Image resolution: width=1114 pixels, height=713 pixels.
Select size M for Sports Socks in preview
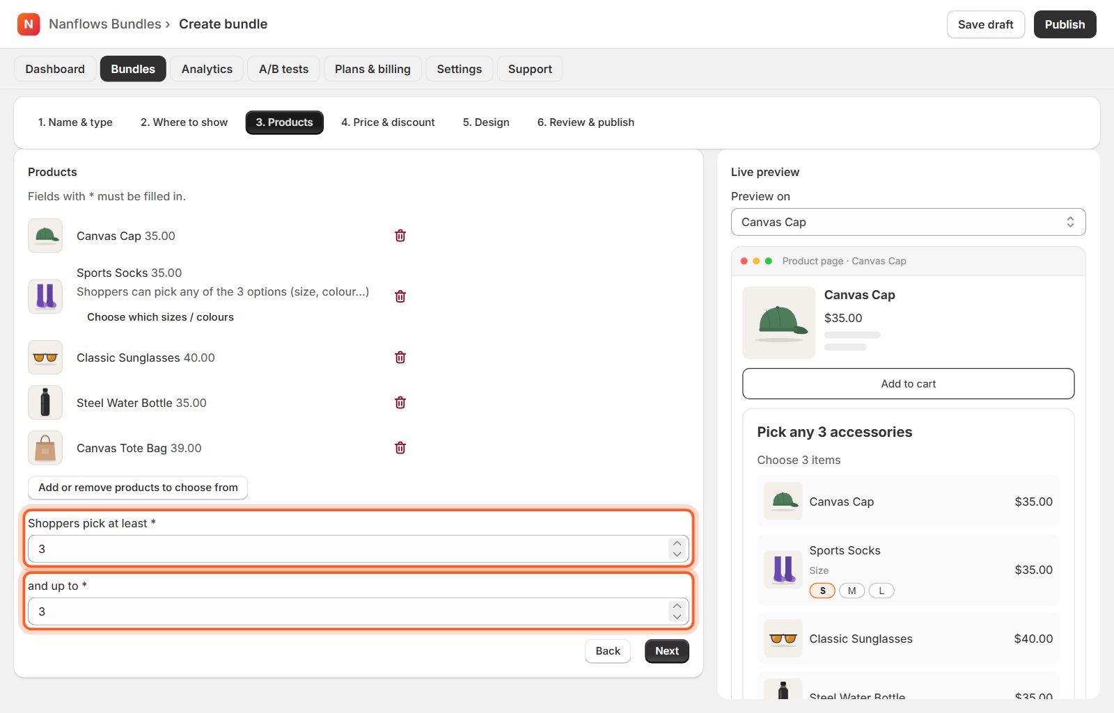pos(852,591)
